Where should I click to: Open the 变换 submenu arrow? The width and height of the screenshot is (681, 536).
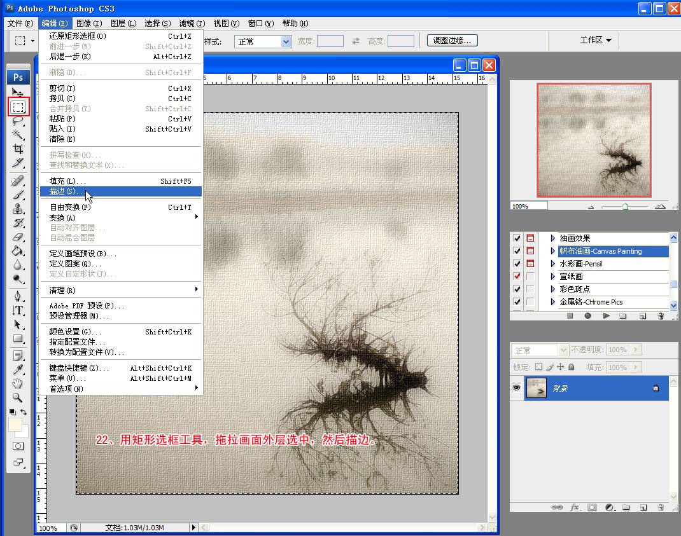tap(196, 217)
